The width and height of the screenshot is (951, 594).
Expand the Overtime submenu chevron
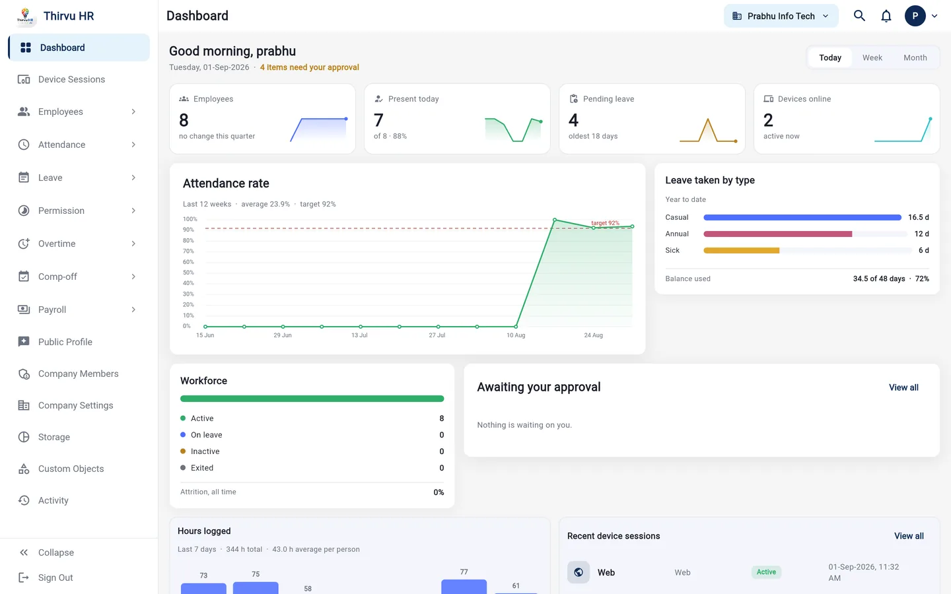pyautogui.click(x=133, y=244)
